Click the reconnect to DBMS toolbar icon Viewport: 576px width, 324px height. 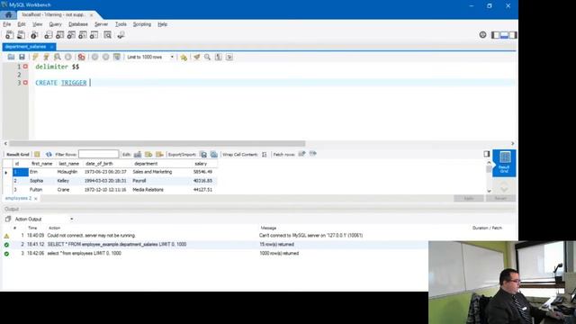(121, 35)
